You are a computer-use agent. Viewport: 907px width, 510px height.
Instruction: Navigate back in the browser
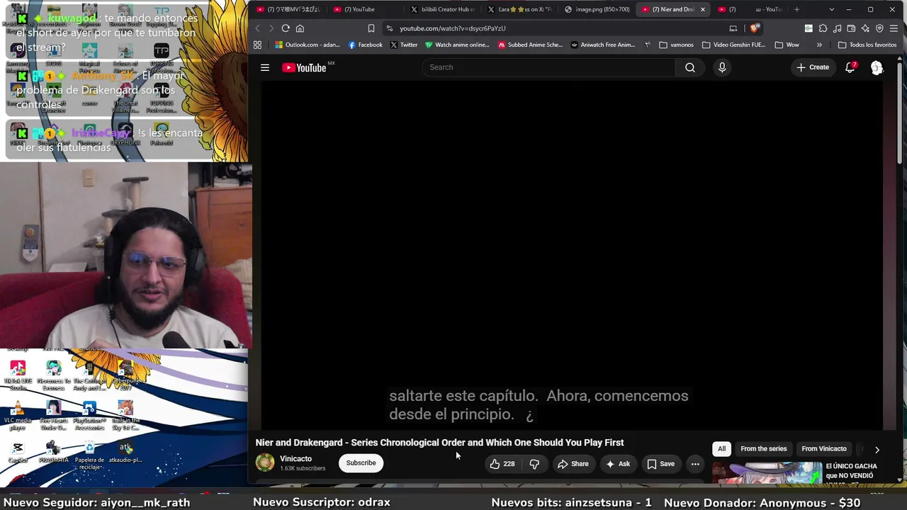tap(258, 28)
